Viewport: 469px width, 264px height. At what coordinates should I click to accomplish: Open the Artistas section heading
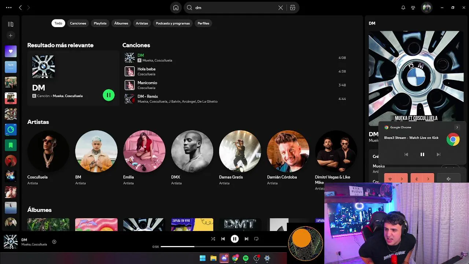coord(38,122)
